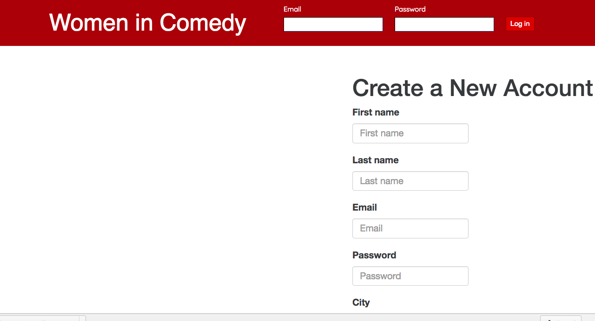Image resolution: width=595 pixels, height=321 pixels.
Task: Click the Email label in the header
Action: (292, 9)
